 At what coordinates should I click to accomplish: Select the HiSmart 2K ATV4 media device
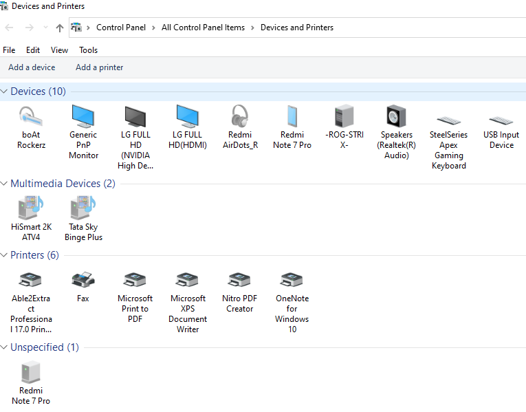click(x=31, y=208)
